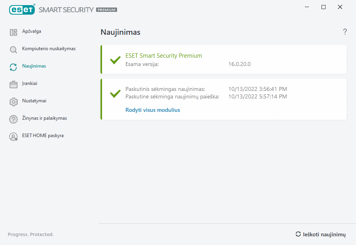Open Žinynas ir palaikymas page
356x245 pixels.
click(44, 118)
